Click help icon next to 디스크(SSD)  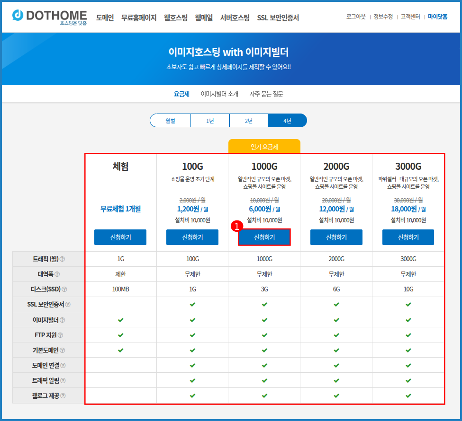[64, 289]
